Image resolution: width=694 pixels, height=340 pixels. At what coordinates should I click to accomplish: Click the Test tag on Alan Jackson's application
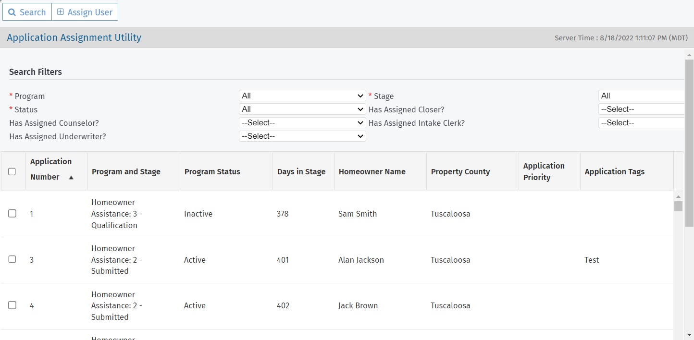591,259
